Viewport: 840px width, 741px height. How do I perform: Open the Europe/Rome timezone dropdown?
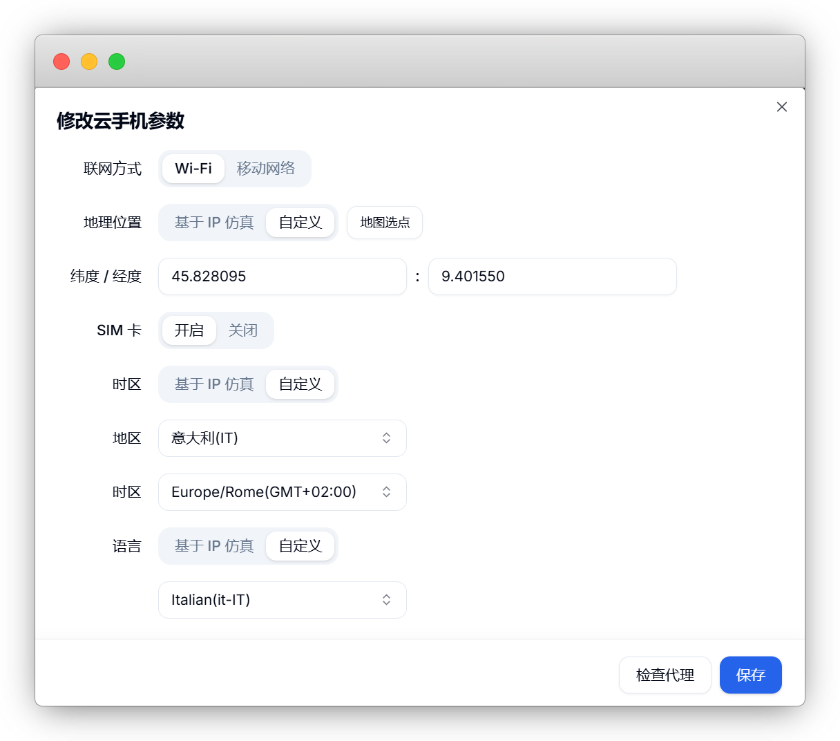pos(282,492)
